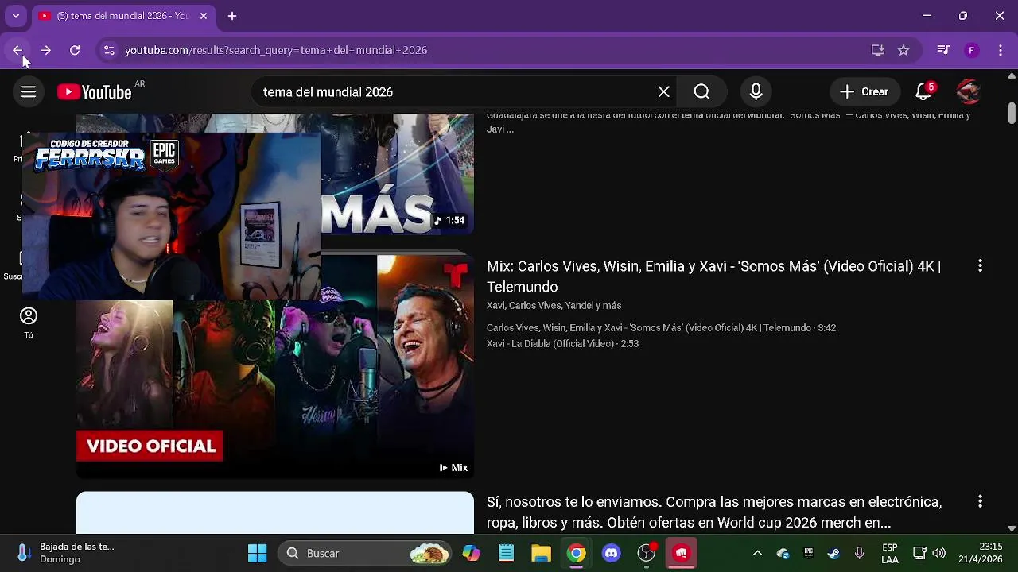Open OBS Studio from the taskbar

click(x=647, y=554)
